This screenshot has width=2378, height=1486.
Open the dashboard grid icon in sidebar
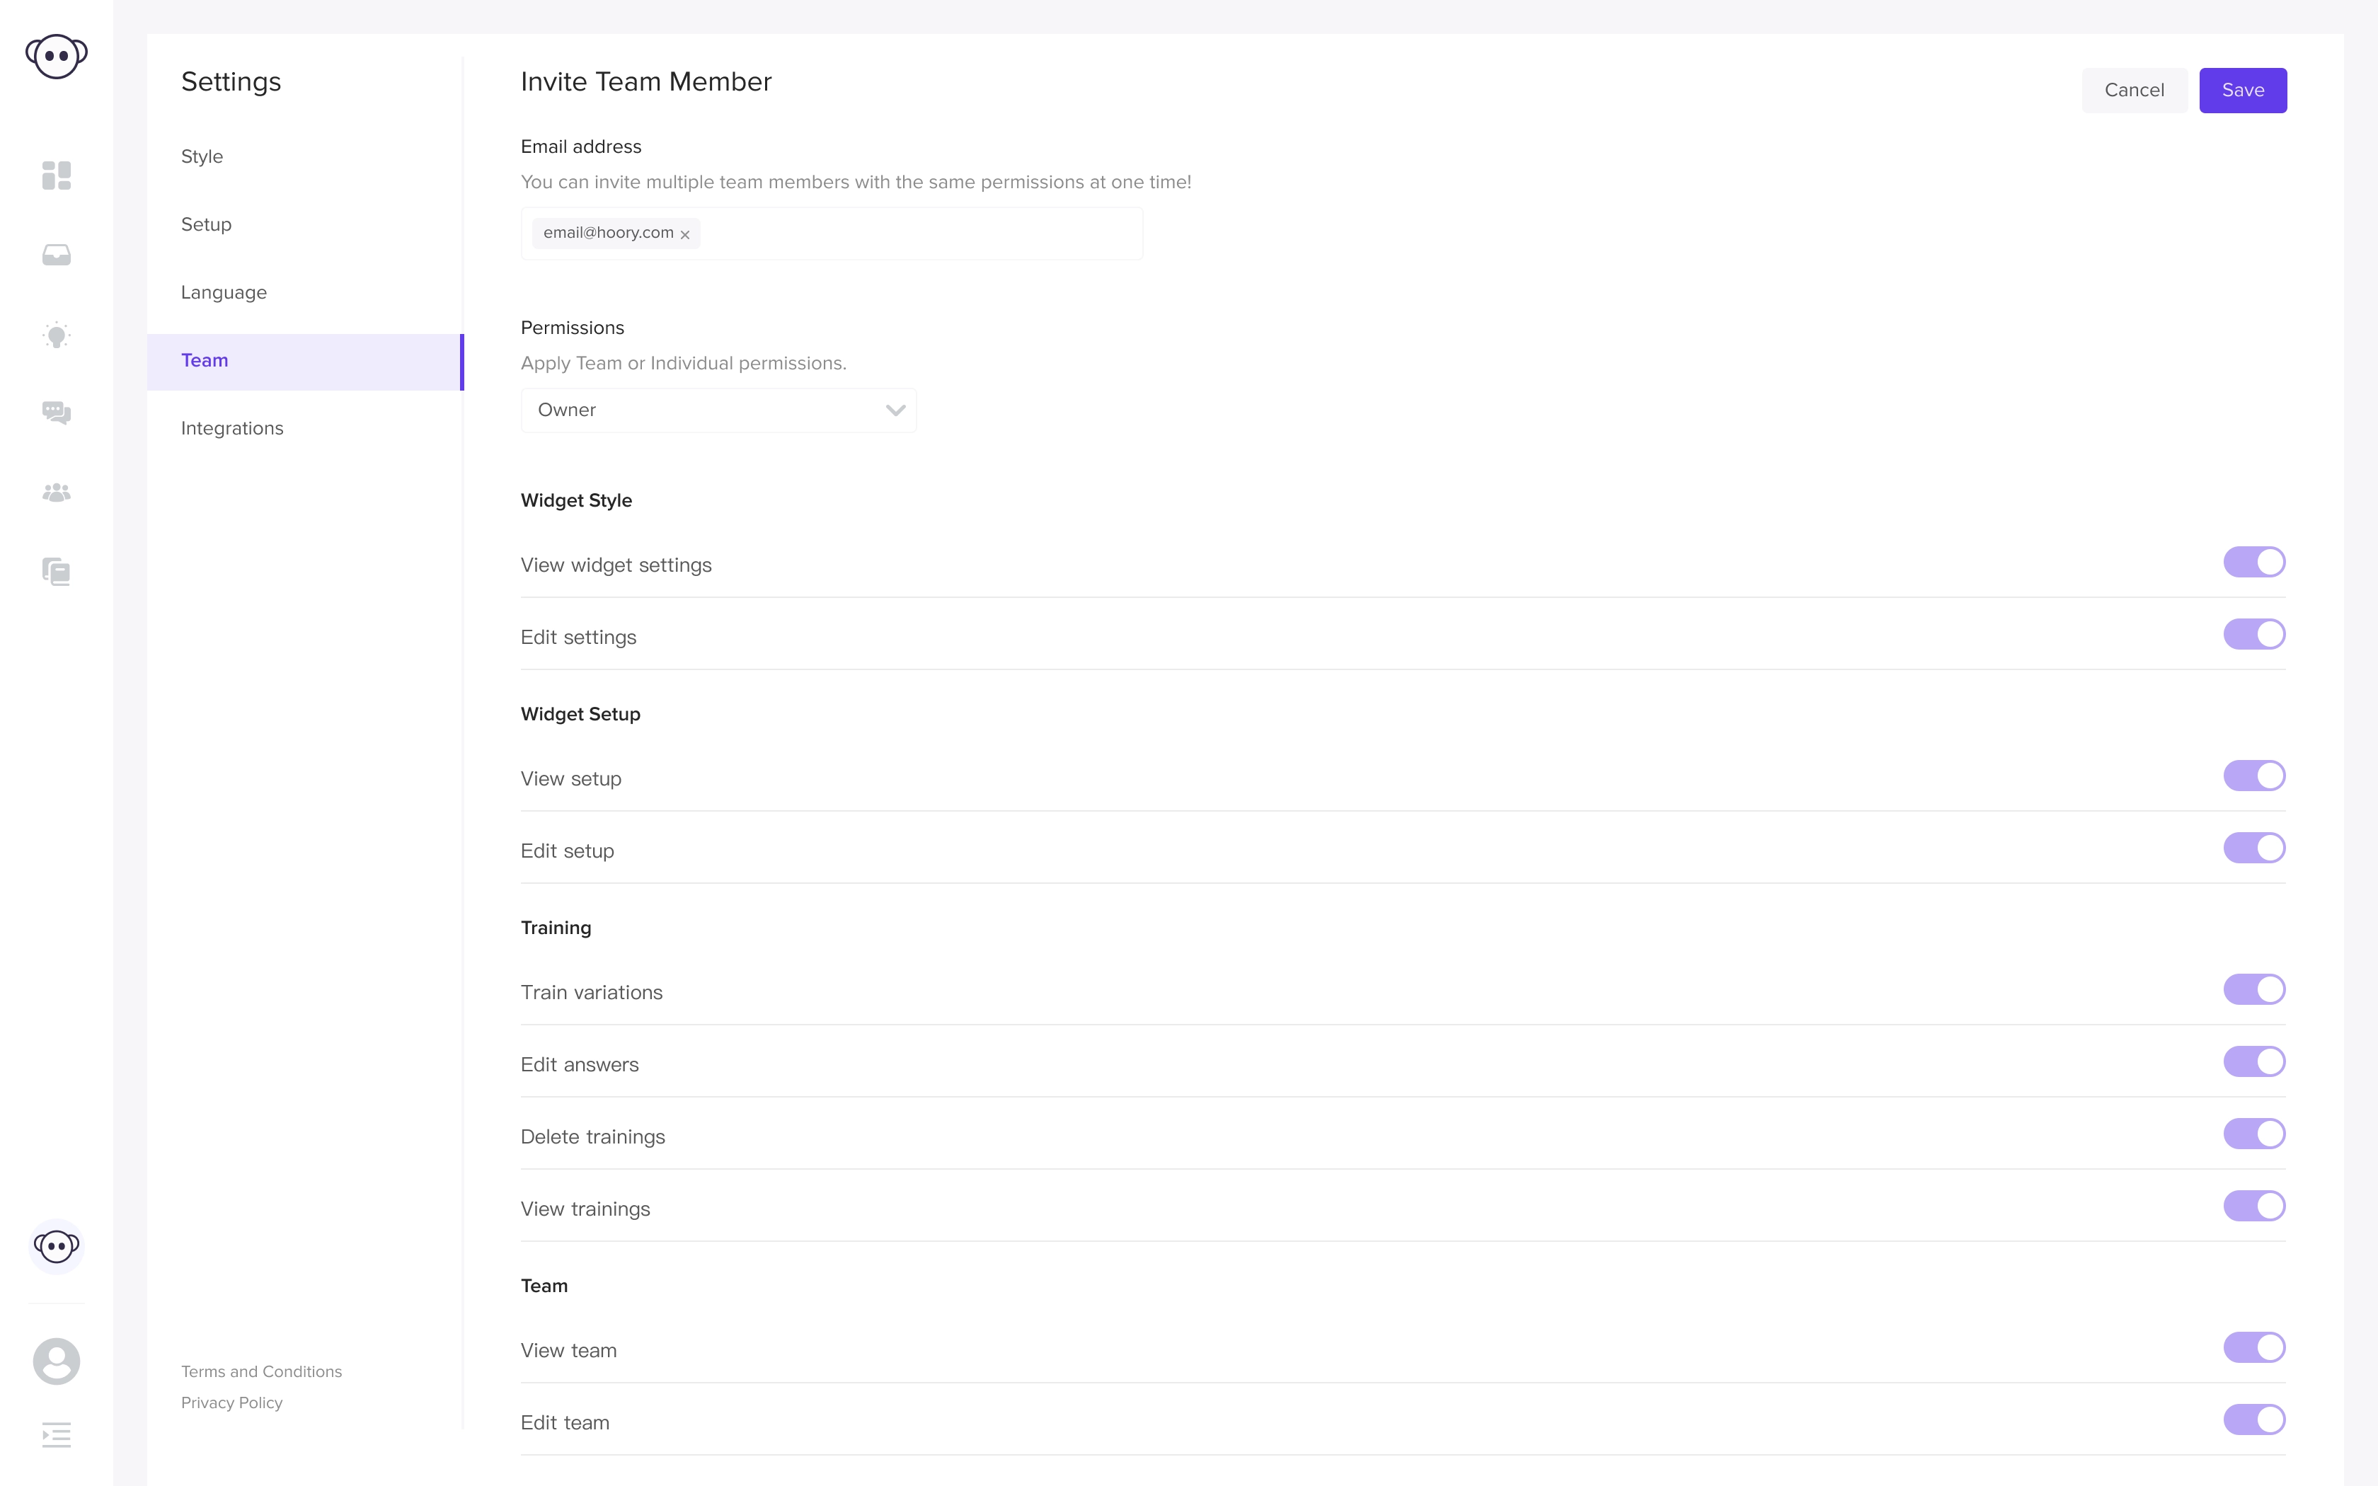[56, 175]
